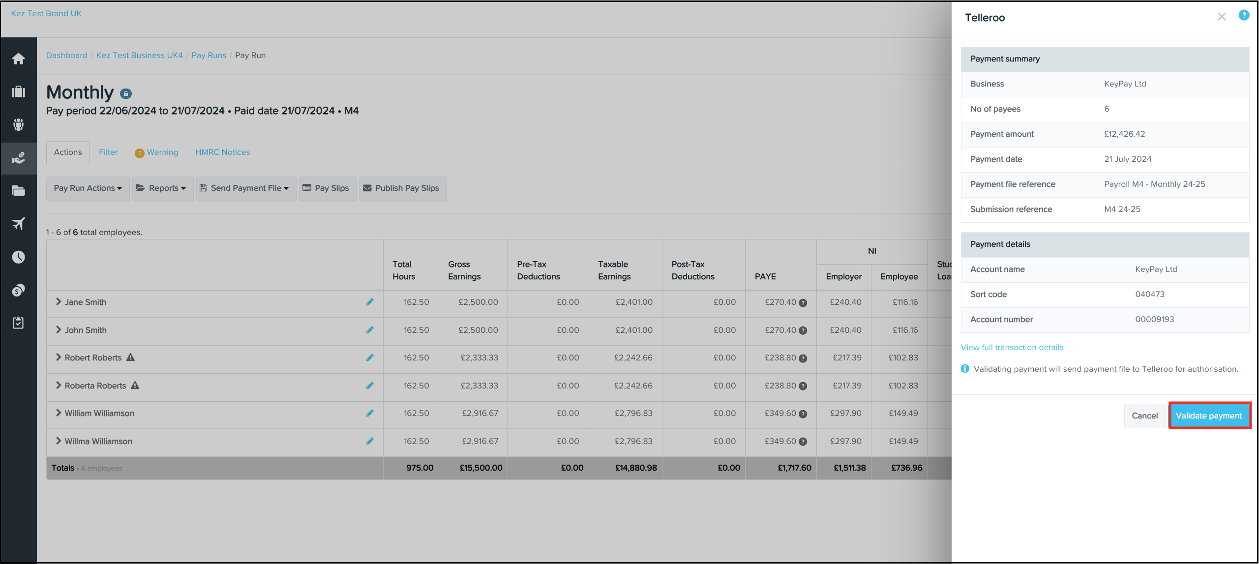Click the clock icon in sidebar
Image resolution: width=1259 pixels, height=564 pixels.
[19, 257]
